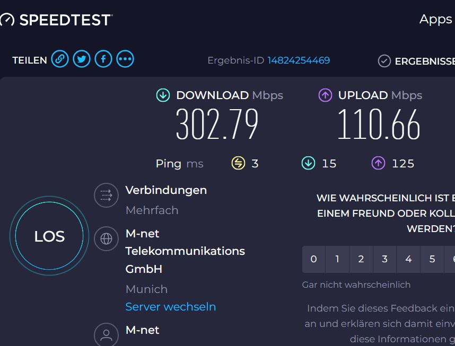Click the upload arrow icon beside UPLOAD
The width and height of the screenshot is (455, 346).
pos(325,95)
